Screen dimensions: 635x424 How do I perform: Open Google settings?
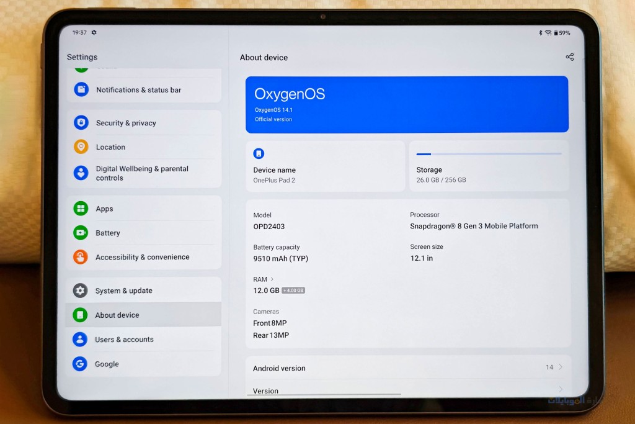tap(143, 364)
